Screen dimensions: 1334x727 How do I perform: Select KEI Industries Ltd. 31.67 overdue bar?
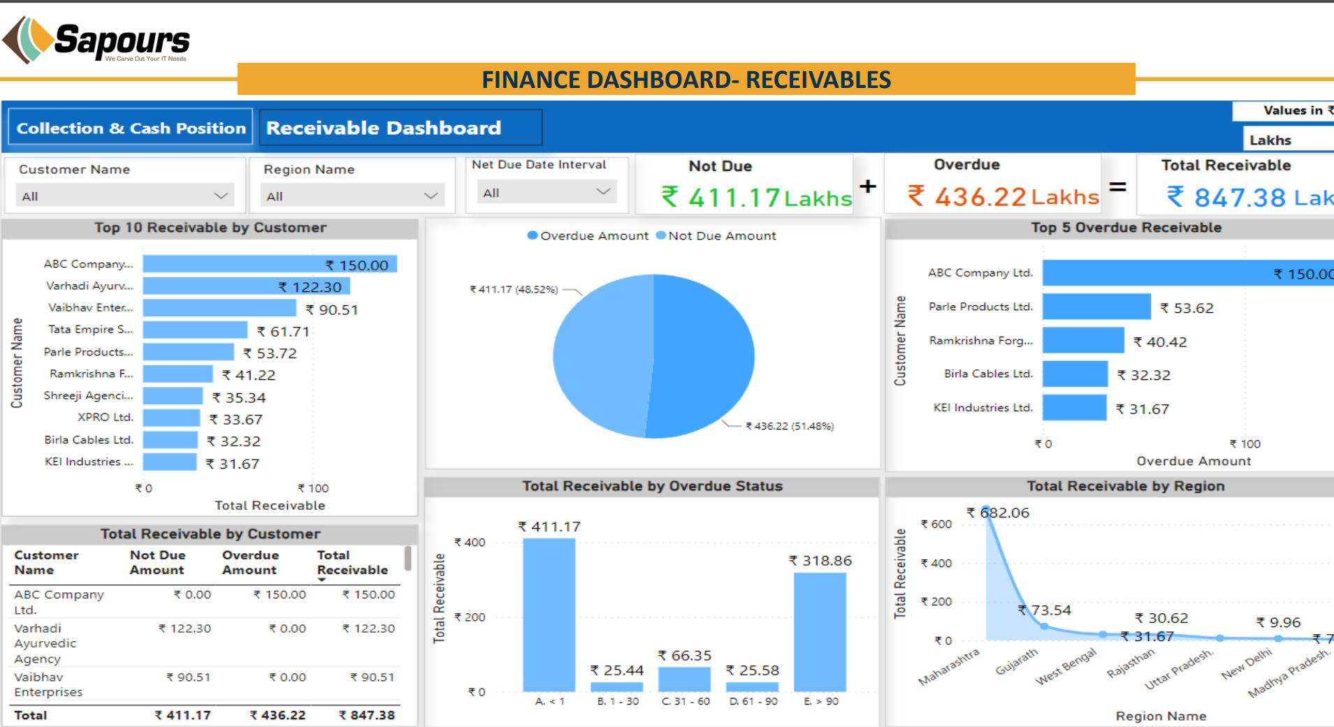coord(1074,407)
